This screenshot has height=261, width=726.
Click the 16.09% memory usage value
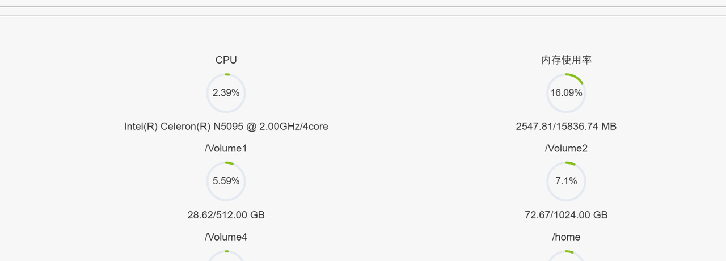point(566,92)
